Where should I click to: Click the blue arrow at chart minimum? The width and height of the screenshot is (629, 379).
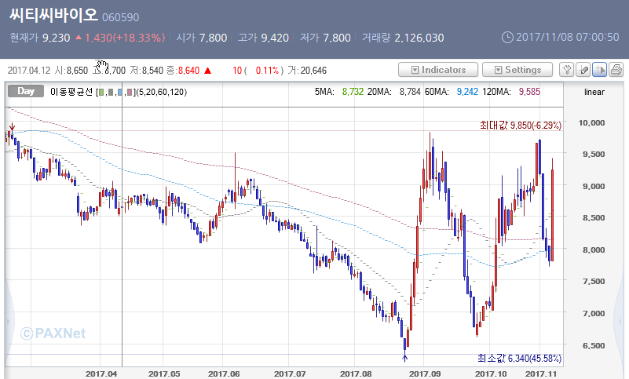pyautogui.click(x=405, y=358)
